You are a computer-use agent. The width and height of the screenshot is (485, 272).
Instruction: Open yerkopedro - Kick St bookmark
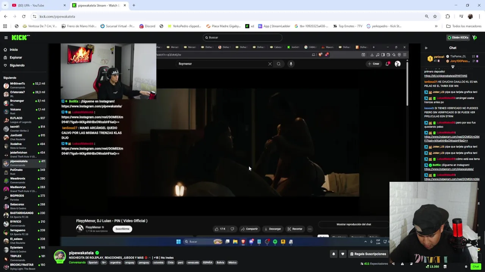pyautogui.click(x=384, y=26)
